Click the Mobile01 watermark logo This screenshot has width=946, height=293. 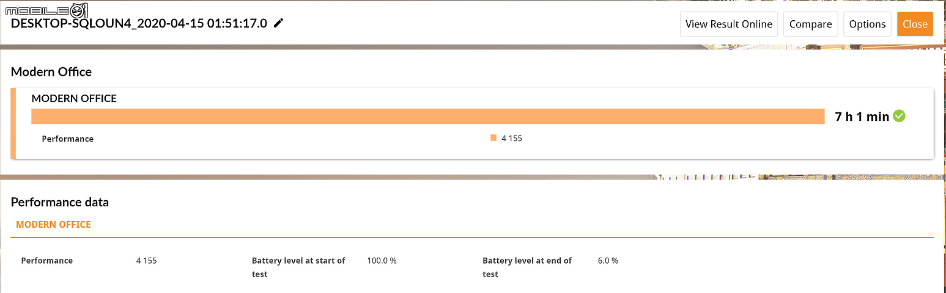pos(44,10)
